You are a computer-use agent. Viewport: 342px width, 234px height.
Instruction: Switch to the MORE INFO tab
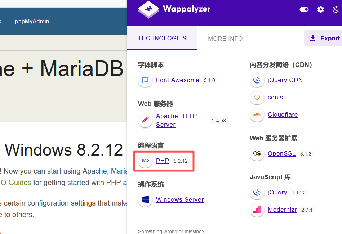coord(225,39)
